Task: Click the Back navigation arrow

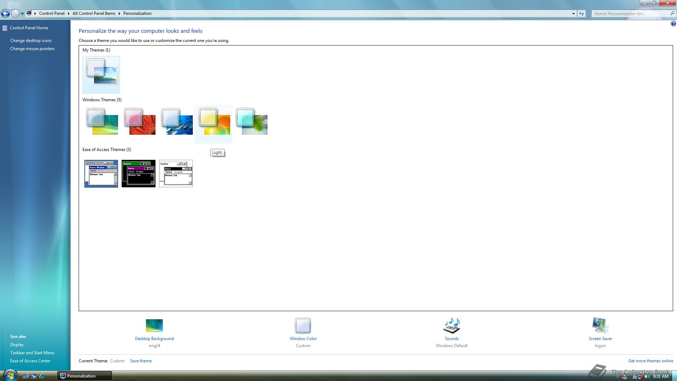Action: point(5,13)
